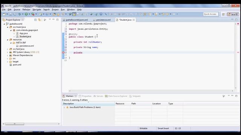Collapse the src/main/java folder
Image resolution: width=241 pixels, height=135 pixels.
[x=8, y=27]
